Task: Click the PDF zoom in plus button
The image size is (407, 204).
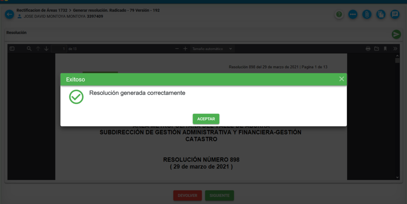Action: tap(185, 49)
